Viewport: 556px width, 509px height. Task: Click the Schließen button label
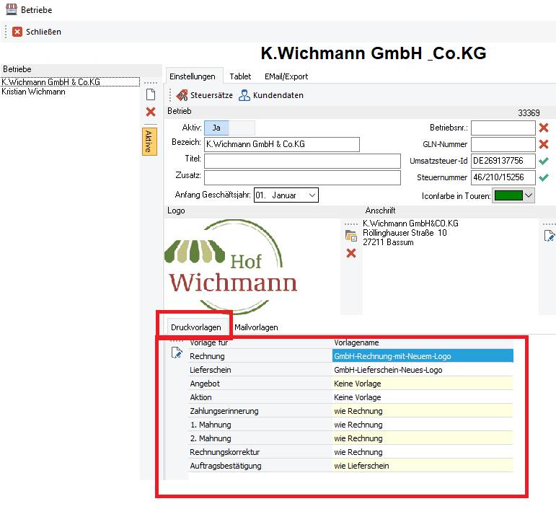43,32
